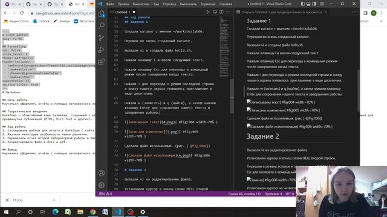This screenshot has width=387, height=217.
Task: Open Яндекс.Почта bookmark in Chrome
Action: tap(16, 21)
